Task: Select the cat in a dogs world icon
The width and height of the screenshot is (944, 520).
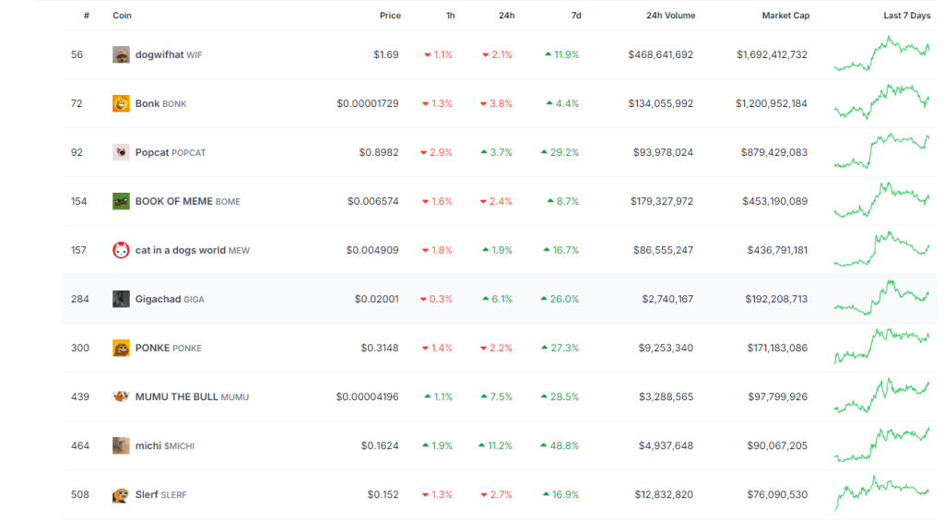Action: coord(121,251)
